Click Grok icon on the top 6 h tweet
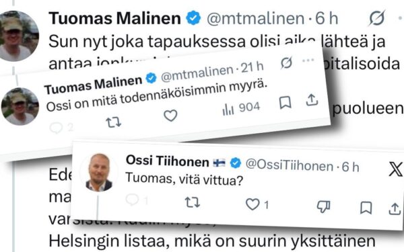 tap(376, 18)
